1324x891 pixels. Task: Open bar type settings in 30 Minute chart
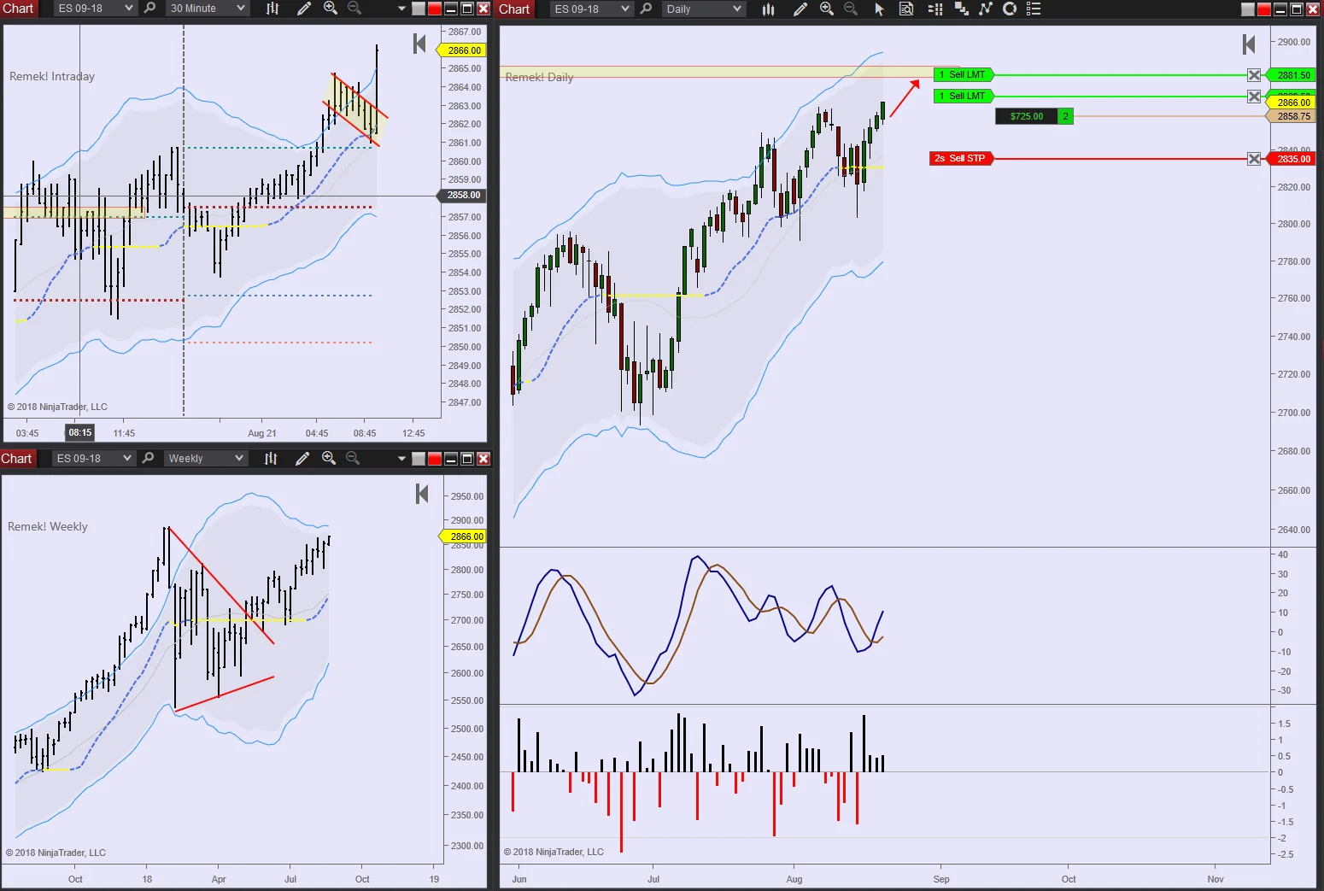272,9
